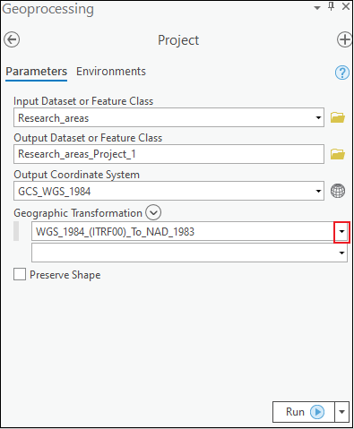Click the back arrow icon
This screenshot has width=354, height=429.
[12, 39]
